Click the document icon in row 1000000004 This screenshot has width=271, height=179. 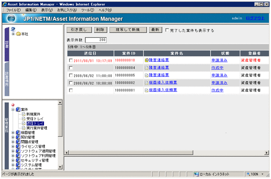pyautogui.click(x=147, y=68)
